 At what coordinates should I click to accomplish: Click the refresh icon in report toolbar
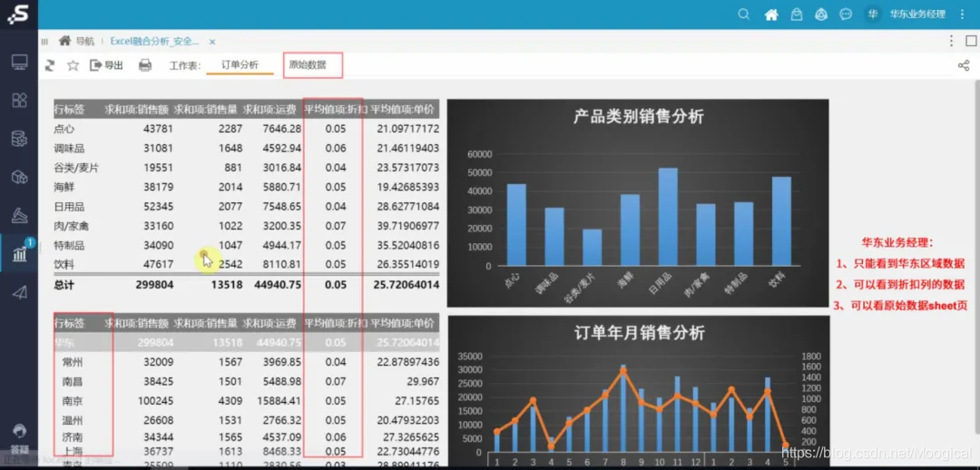(50, 65)
